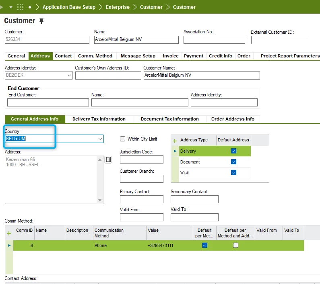Click the End Customer field

click(x=48, y=102)
